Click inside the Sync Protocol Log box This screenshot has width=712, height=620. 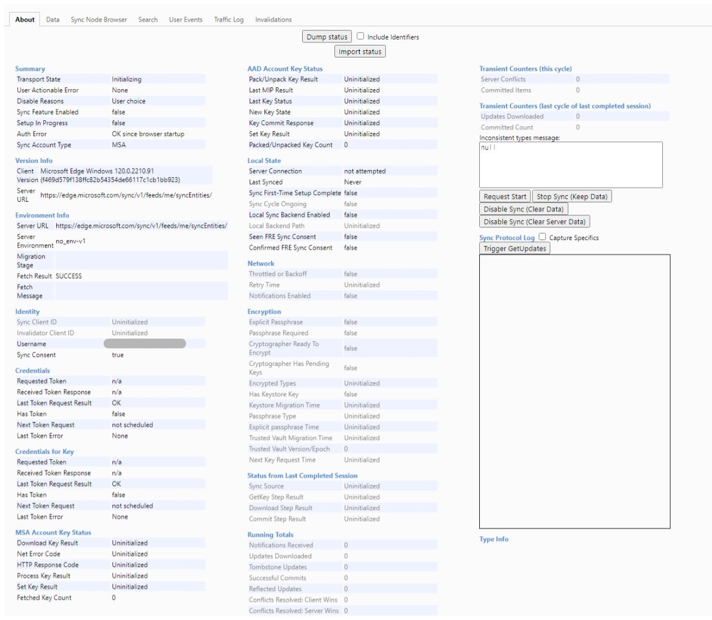click(x=575, y=391)
